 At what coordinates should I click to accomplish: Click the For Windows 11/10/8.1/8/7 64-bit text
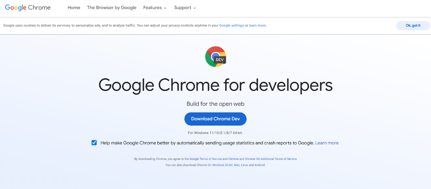click(x=215, y=133)
